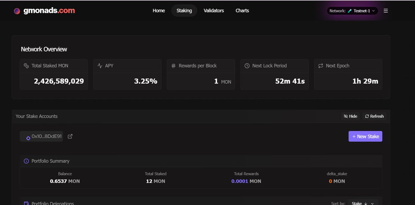Click the APY pulse line icon
This screenshot has width=415, height=205.
click(100, 66)
